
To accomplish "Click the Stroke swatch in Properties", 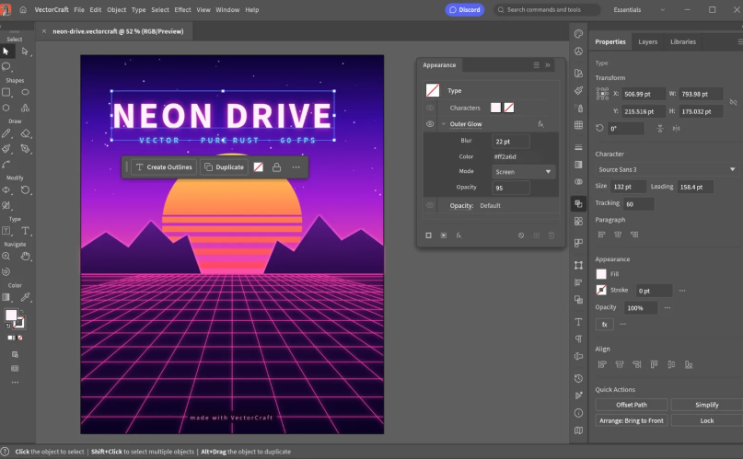I will click(601, 290).
